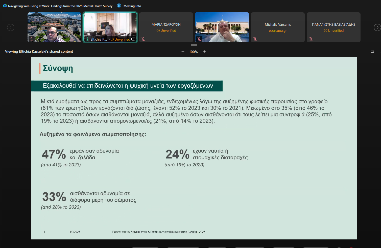The height and width of the screenshot is (248, 381).
Task: Click econ.uoa.gr under Michalis Varsanis
Action: pos(278,30)
